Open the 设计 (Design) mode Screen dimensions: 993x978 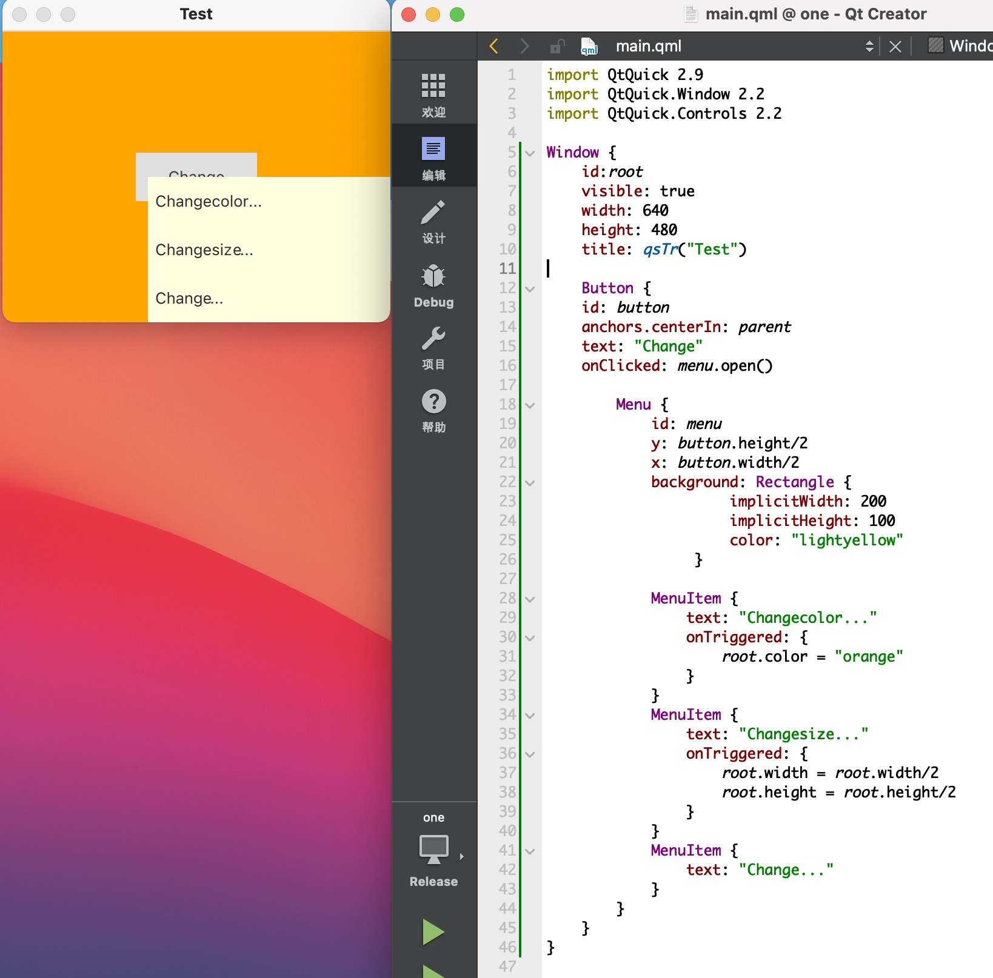(433, 221)
